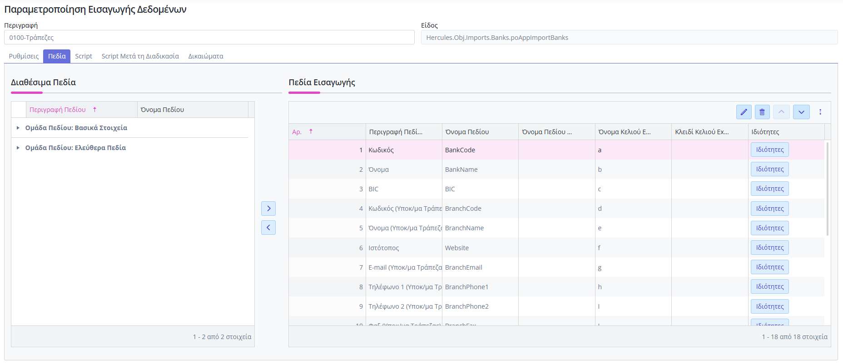This screenshot has width=843, height=364.
Task: Click Ιδιότητες button for BankName row
Action: (770, 169)
